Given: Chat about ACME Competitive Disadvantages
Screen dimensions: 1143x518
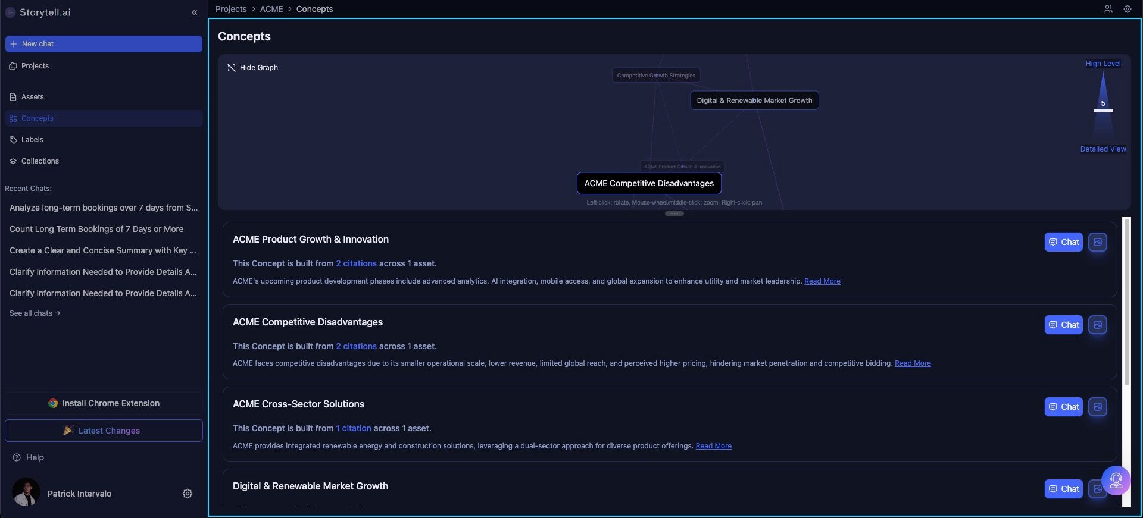Looking at the screenshot, I should pos(1063,325).
